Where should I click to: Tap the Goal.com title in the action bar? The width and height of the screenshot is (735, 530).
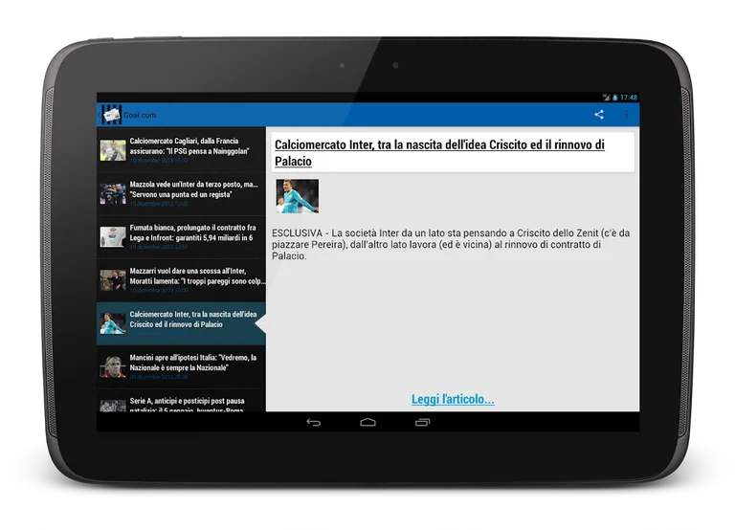point(140,115)
